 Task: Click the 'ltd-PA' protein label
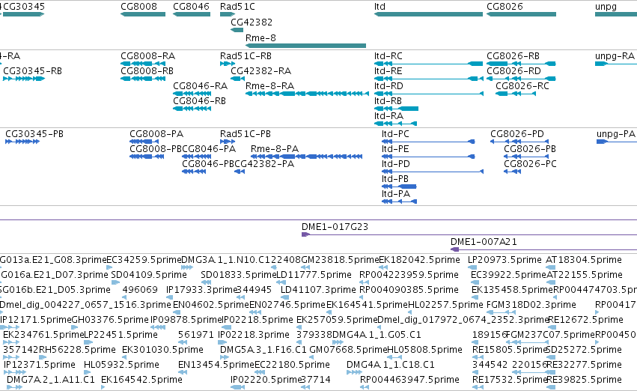[x=396, y=194]
